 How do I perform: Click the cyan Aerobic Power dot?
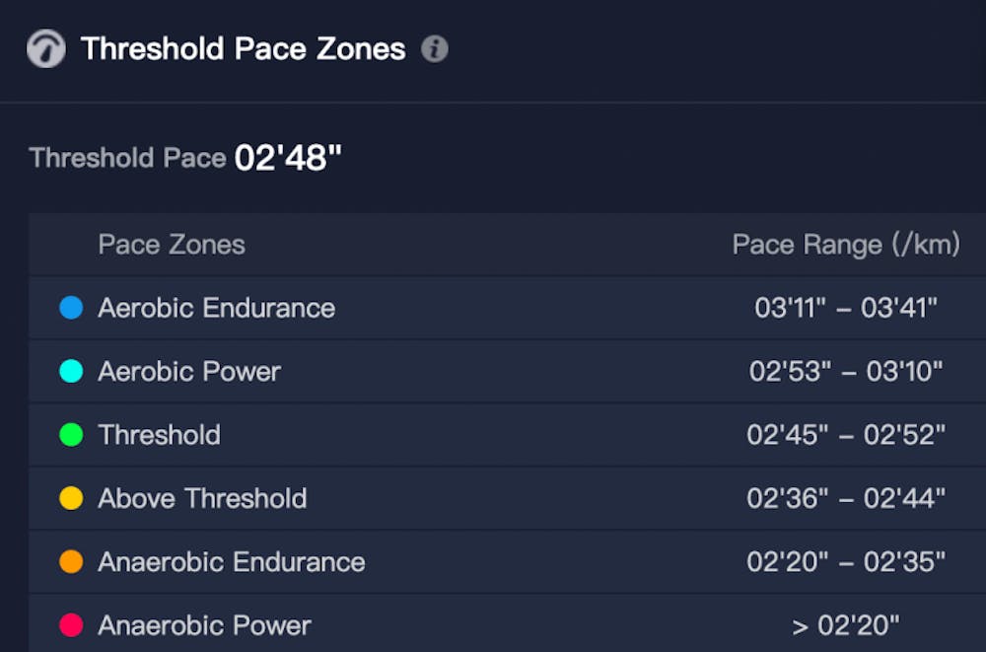pyautogui.click(x=71, y=371)
